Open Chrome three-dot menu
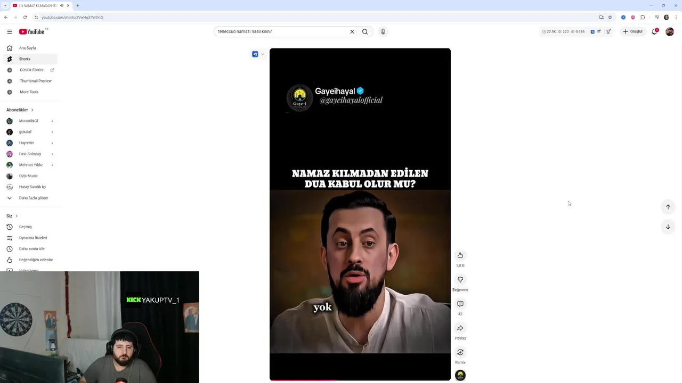Viewport: 682px width, 383px height. (675, 17)
